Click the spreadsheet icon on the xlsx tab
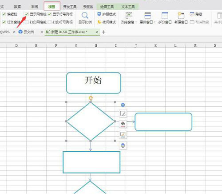This screenshot has width=222, height=194. [x=48, y=32]
